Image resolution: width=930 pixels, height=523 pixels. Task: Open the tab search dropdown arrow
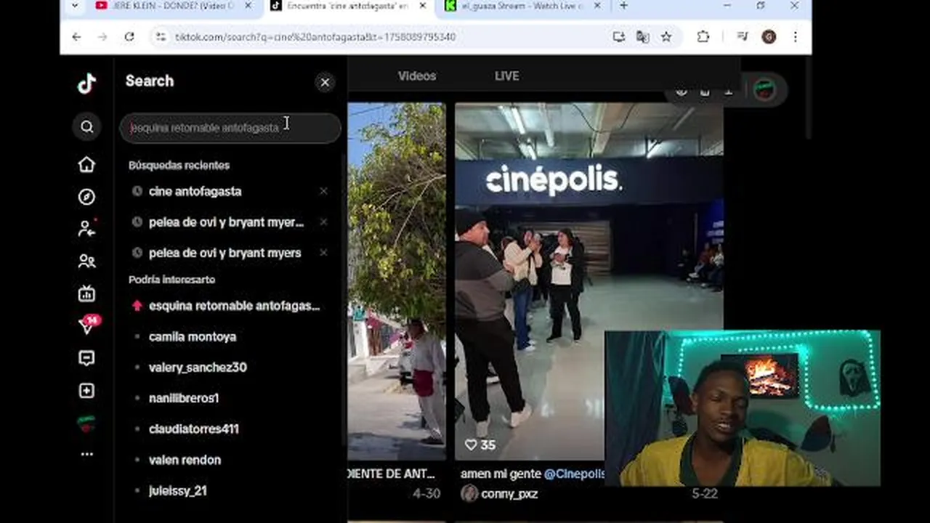tap(74, 6)
